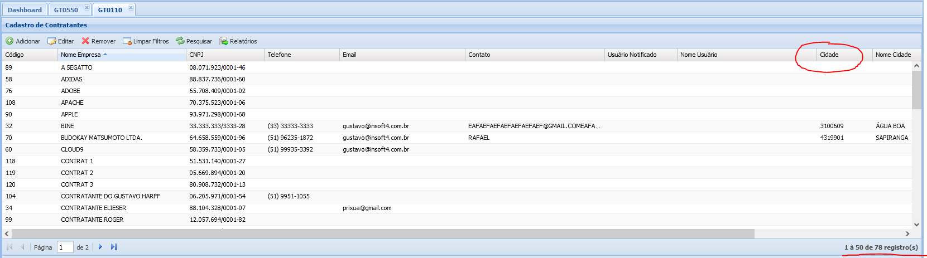
Task: Click the scroll right arrow of the grid
Action: (x=907, y=233)
